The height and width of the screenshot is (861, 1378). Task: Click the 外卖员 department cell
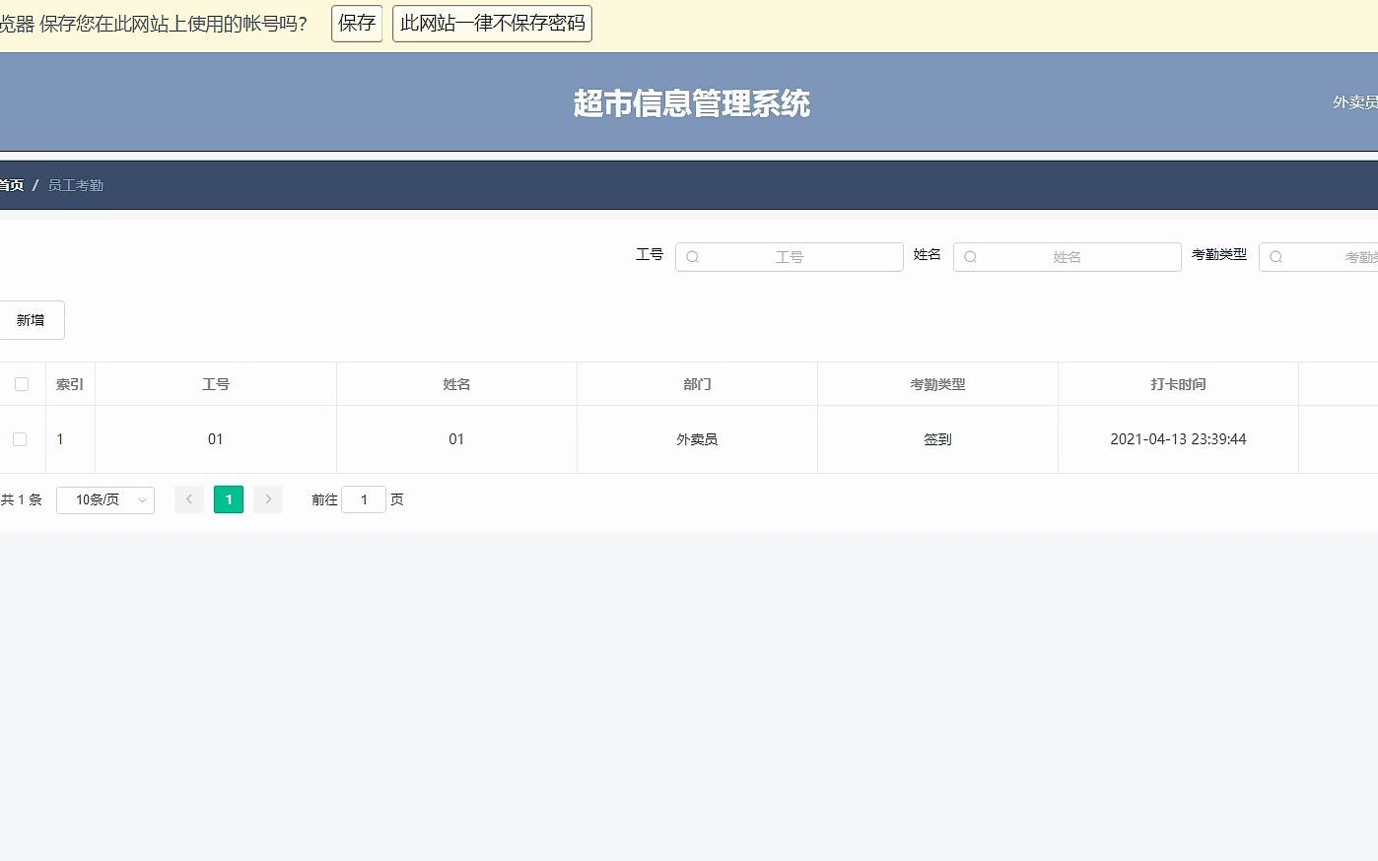coord(697,439)
